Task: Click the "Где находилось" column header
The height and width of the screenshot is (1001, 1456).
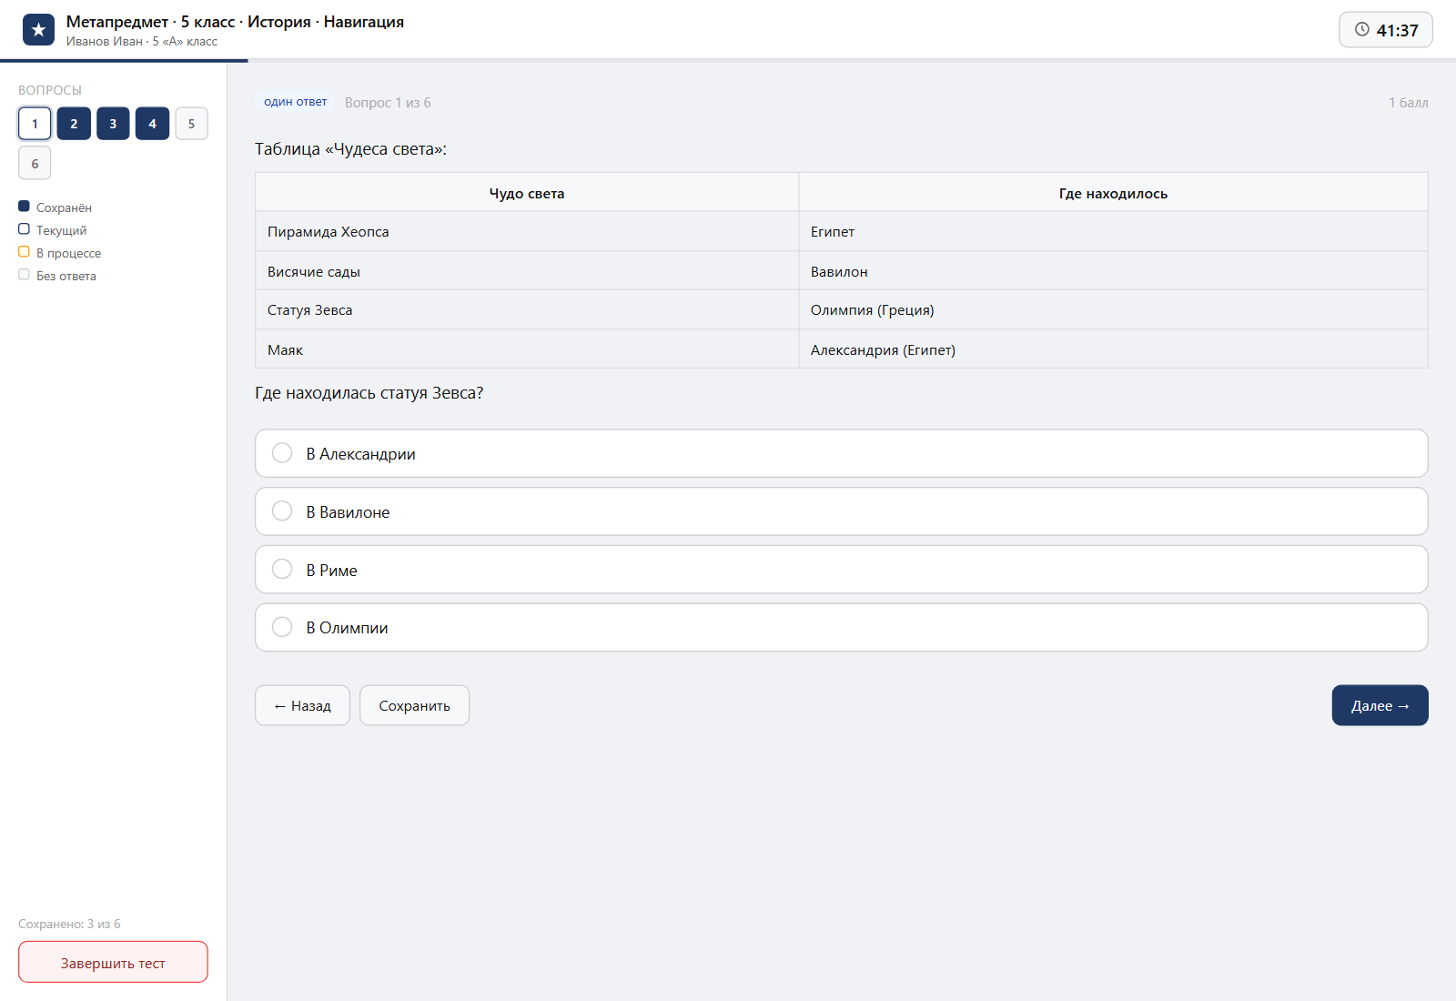Action: (x=1113, y=193)
